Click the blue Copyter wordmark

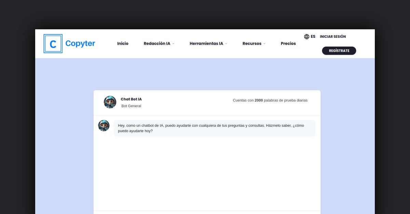click(x=80, y=43)
